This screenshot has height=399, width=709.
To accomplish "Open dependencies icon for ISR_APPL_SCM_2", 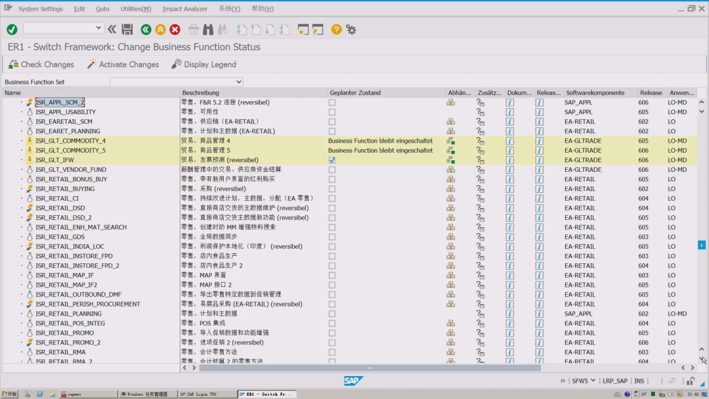I will point(451,102).
